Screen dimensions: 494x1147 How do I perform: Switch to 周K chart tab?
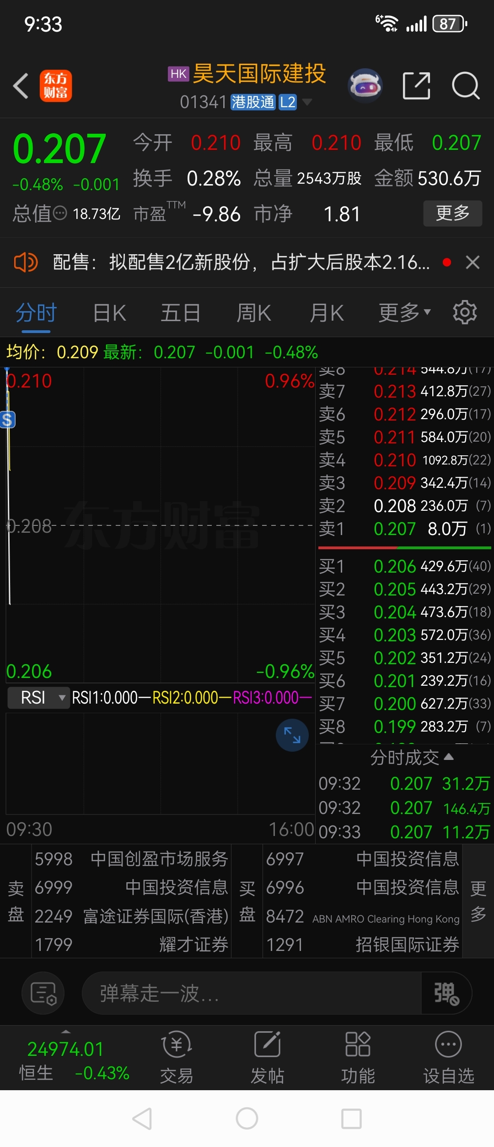tap(254, 313)
